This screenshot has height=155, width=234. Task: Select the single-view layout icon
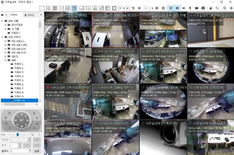click(x=42, y=8)
